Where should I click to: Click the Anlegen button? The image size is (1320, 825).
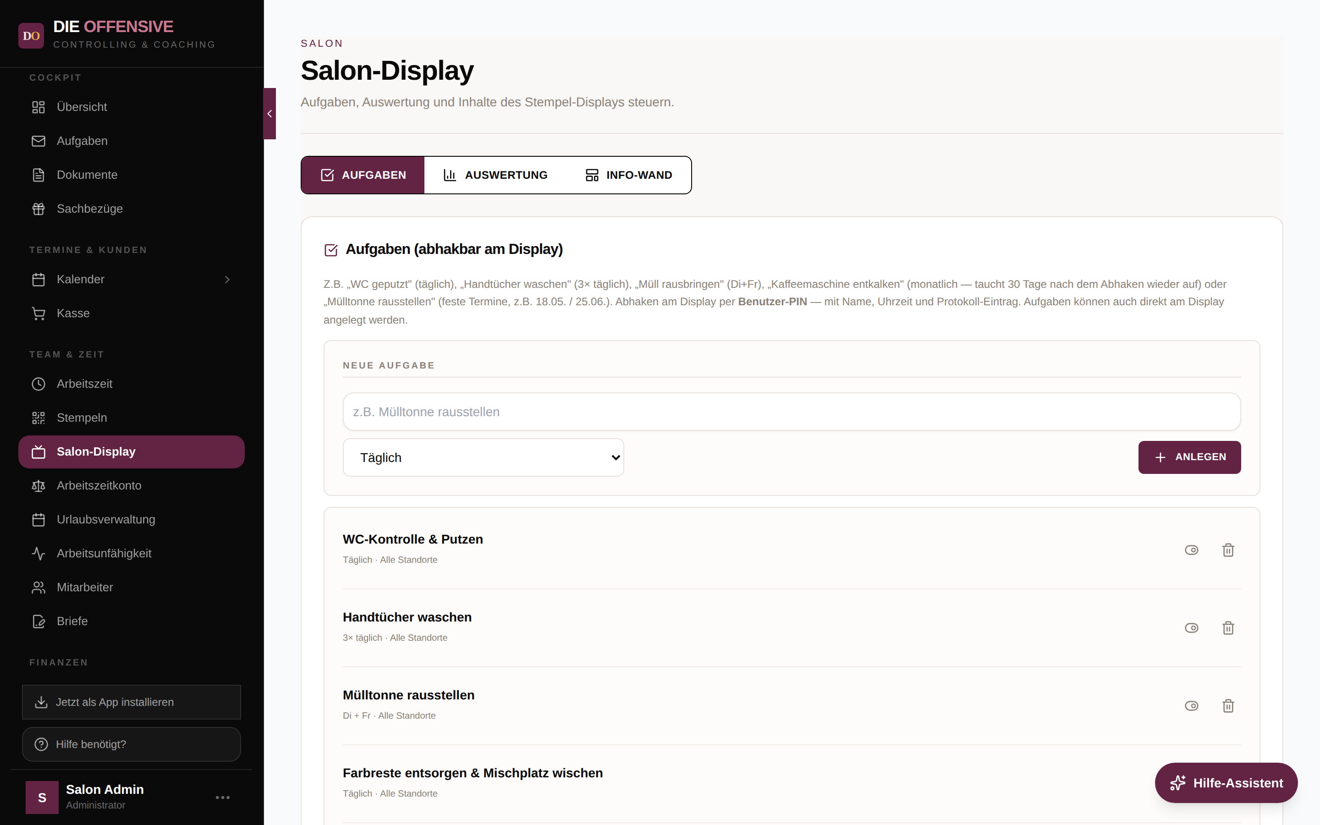click(1189, 457)
